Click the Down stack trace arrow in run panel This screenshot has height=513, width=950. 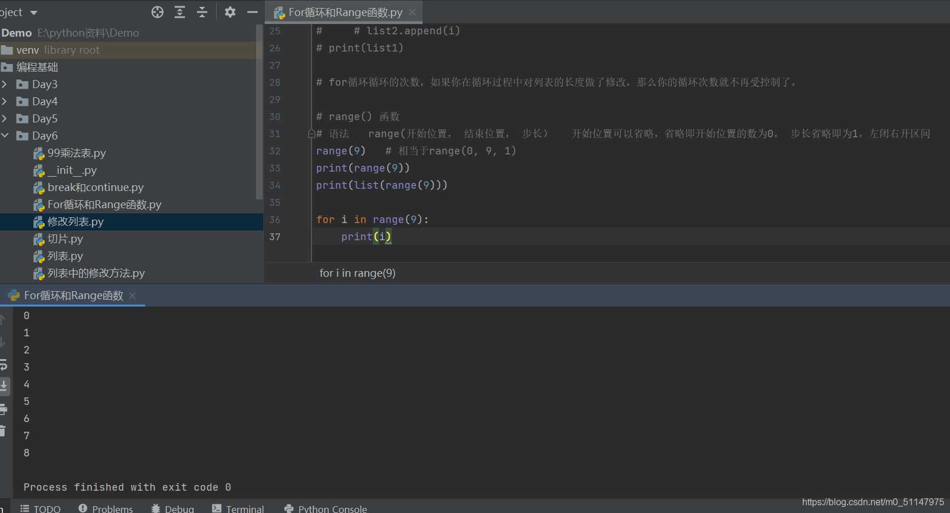tap(3, 341)
